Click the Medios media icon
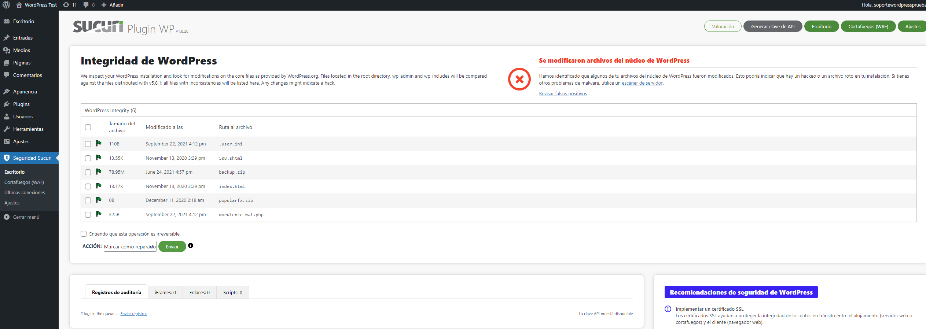926x329 pixels. [x=7, y=50]
